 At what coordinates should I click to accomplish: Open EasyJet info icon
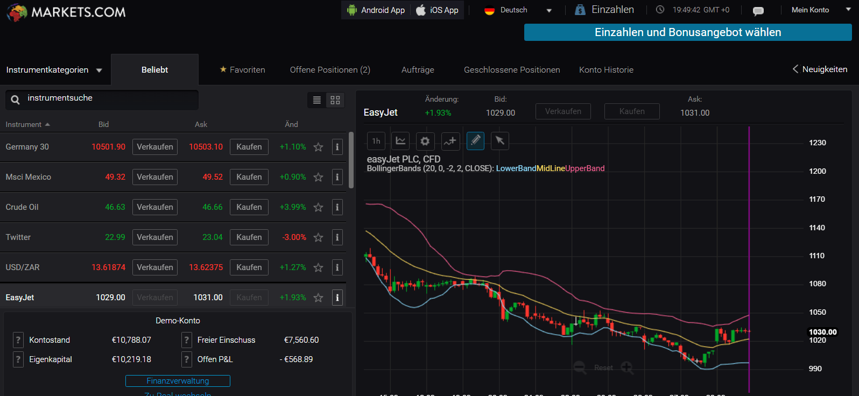click(337, 298)
